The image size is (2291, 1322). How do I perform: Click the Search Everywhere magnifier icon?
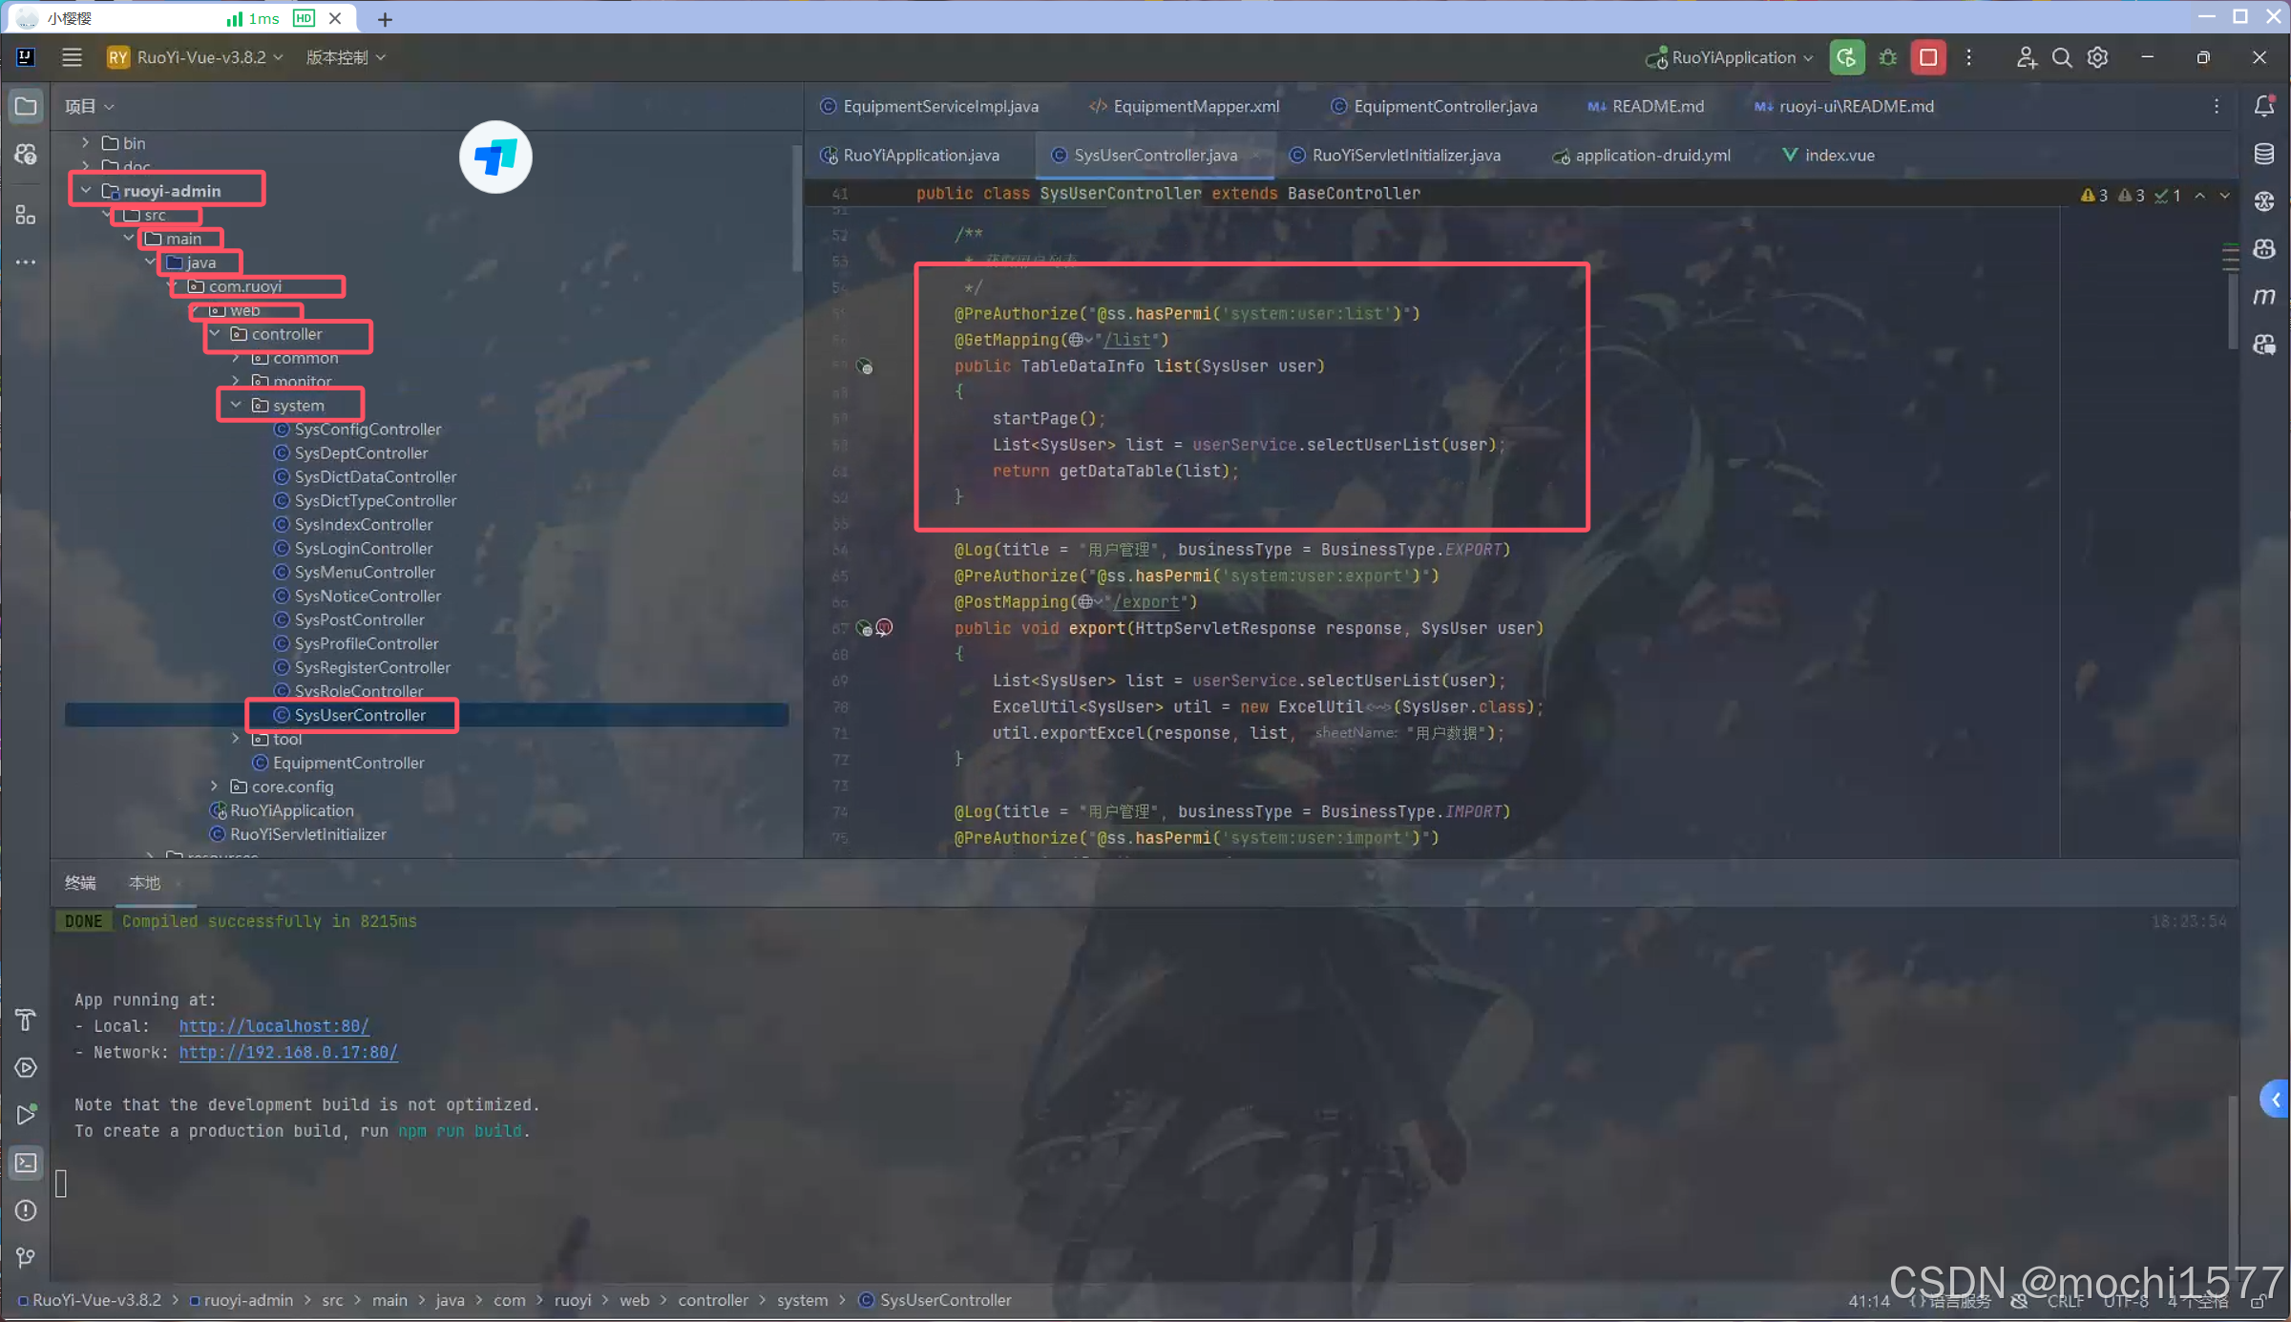coord(2061,57)
